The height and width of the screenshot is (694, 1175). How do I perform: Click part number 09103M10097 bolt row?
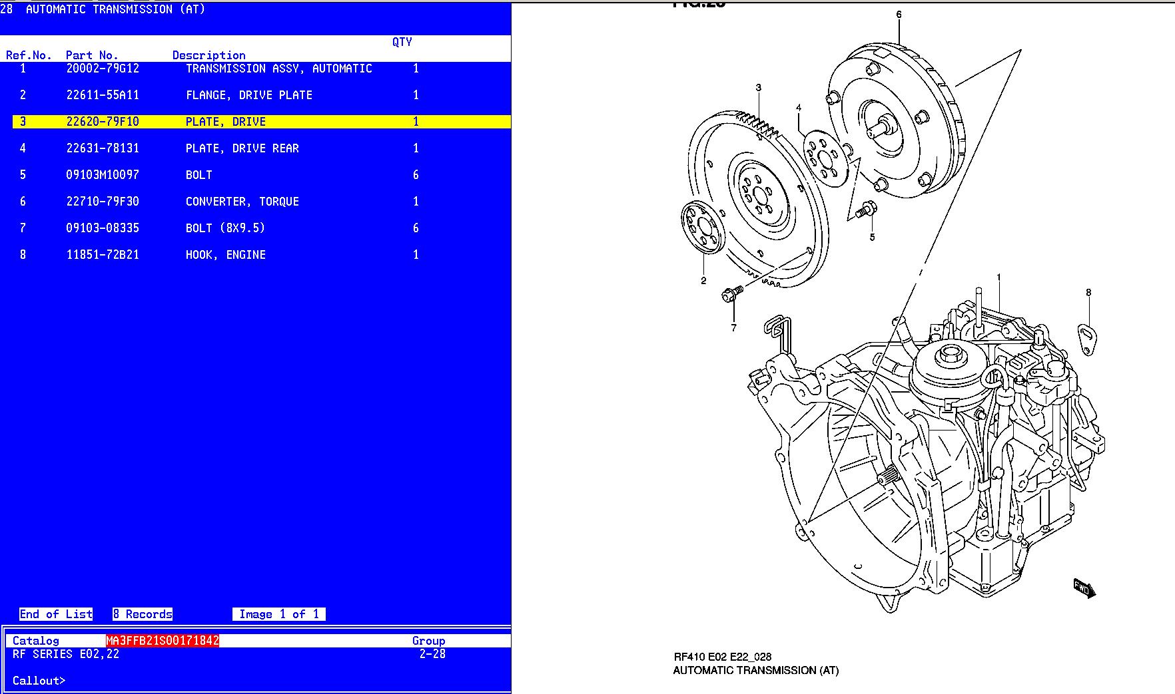(103, 175)
